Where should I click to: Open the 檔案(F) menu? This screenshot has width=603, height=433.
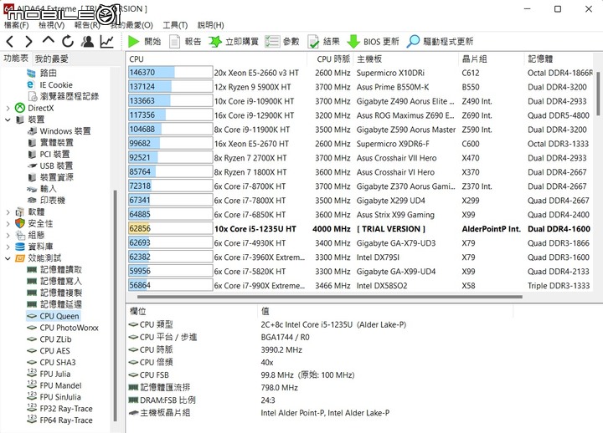(x=17, y=25)
